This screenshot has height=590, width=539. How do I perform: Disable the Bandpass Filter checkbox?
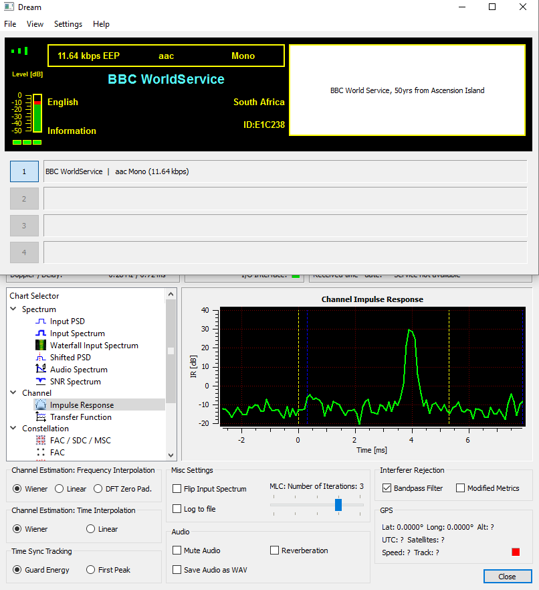pyautogui.click(x=387, y=488)
